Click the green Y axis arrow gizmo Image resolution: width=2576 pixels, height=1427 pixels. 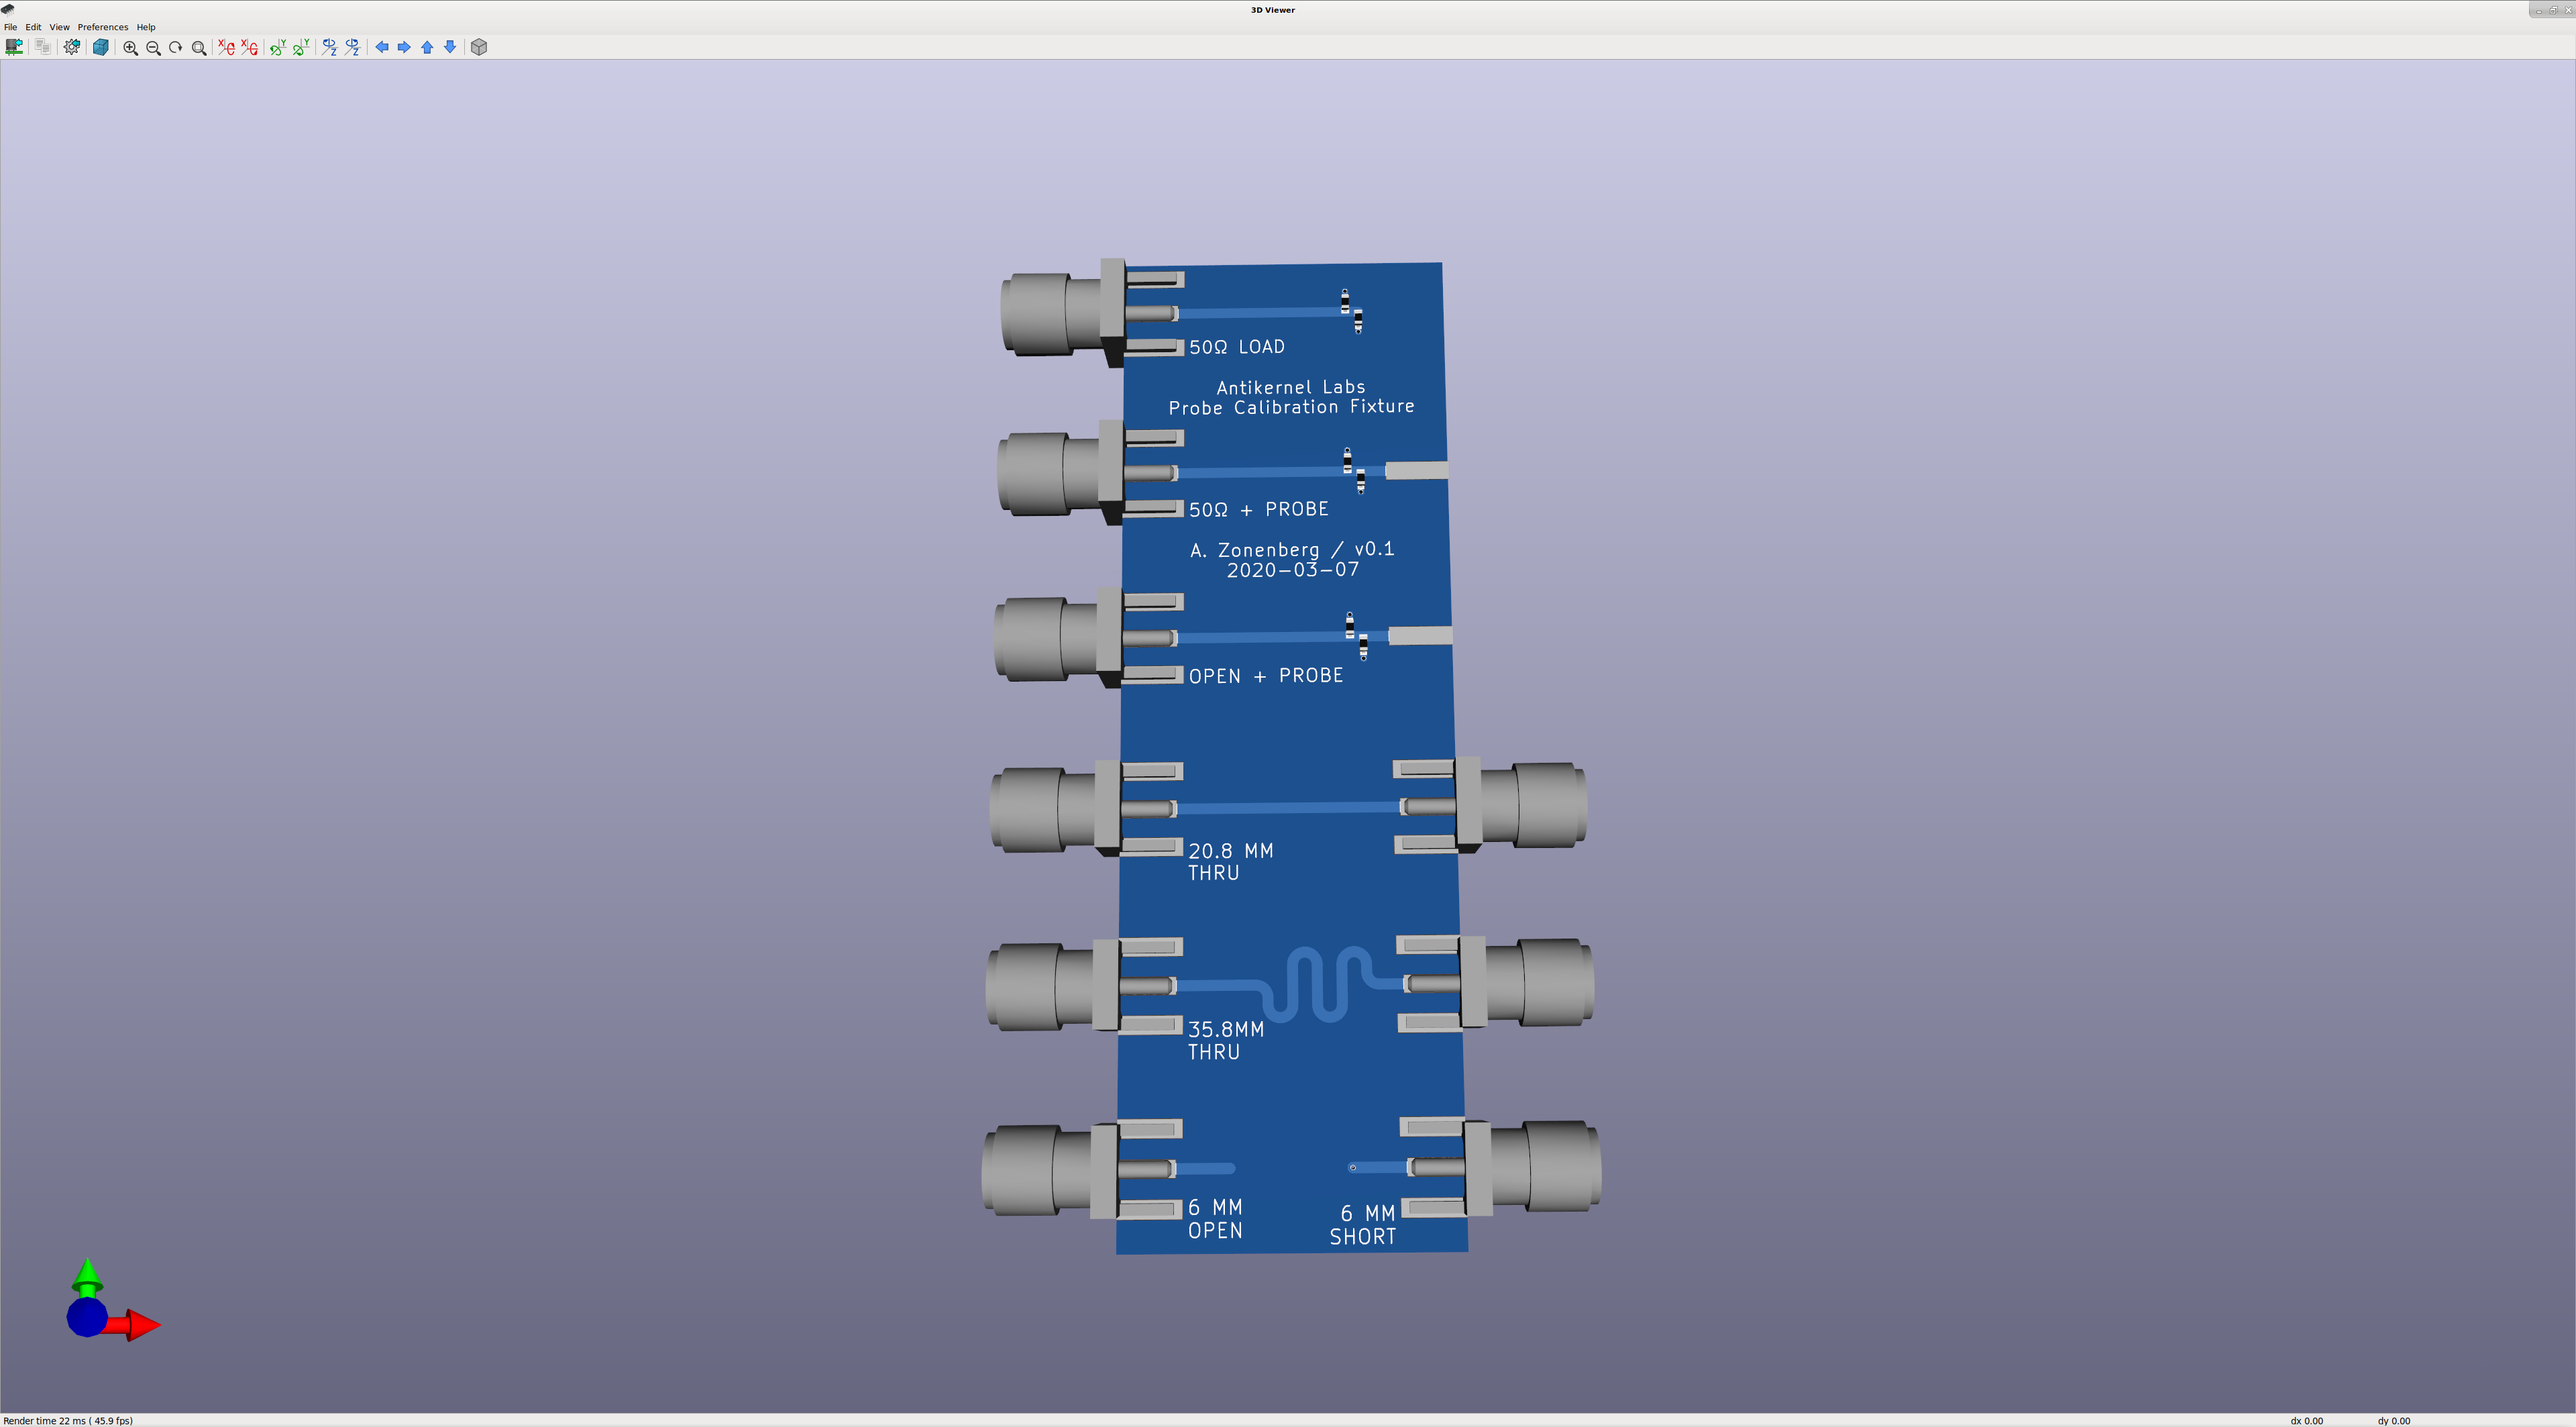click(87, 1277)
